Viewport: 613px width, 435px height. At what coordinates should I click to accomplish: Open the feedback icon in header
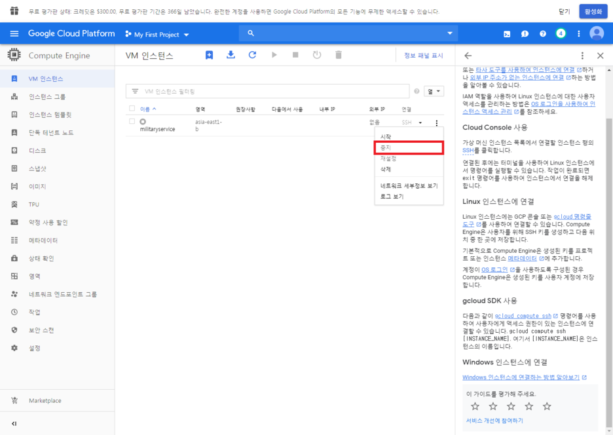click(525, 34)
